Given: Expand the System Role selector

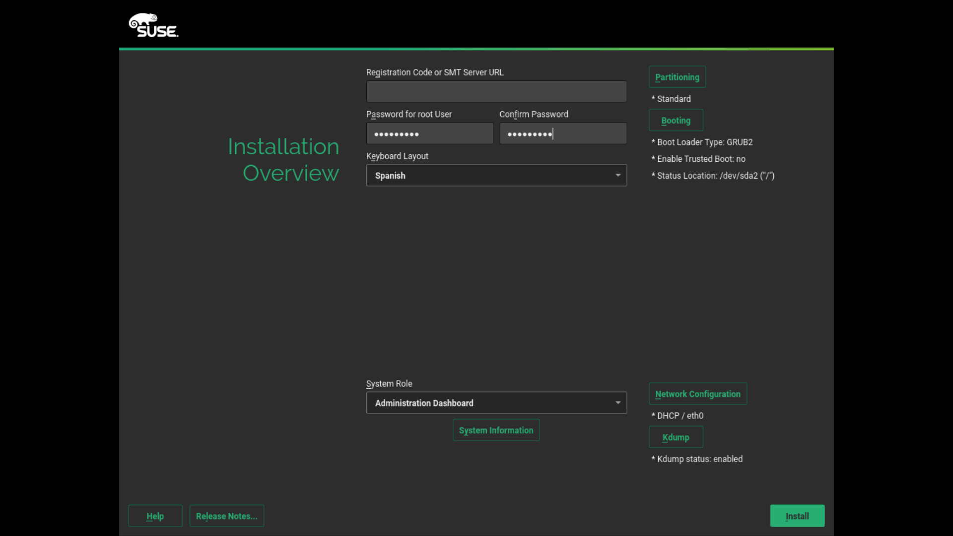Looking at the screenshot, I should [x=496, y=402].
